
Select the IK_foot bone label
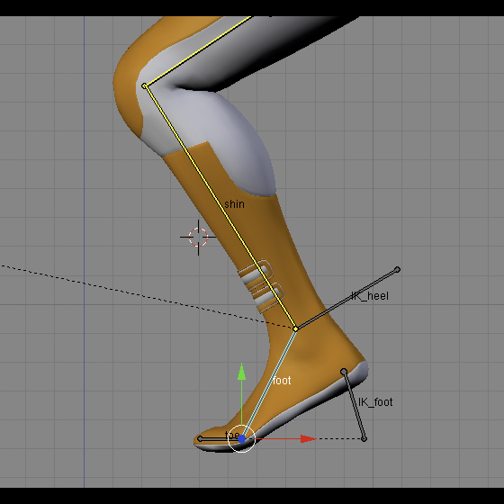[x=375, y=402]
